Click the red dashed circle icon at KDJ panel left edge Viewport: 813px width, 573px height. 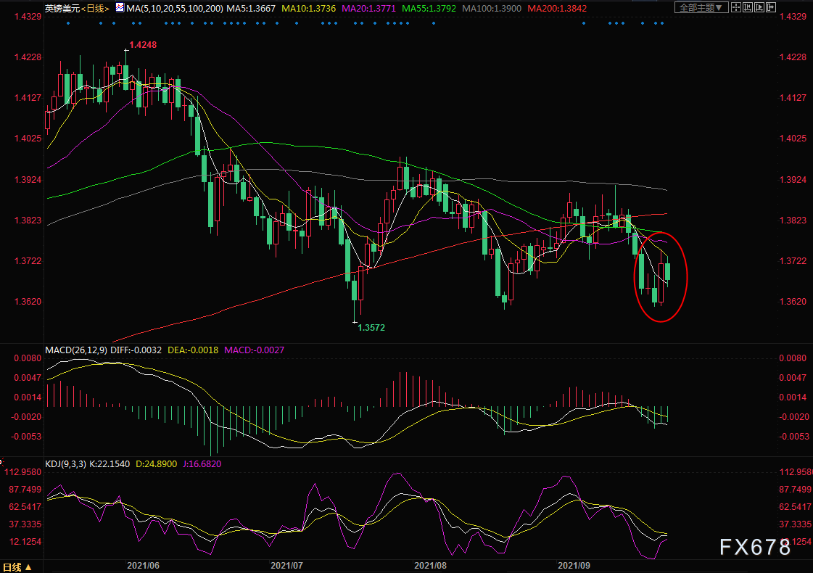[2, 461]
